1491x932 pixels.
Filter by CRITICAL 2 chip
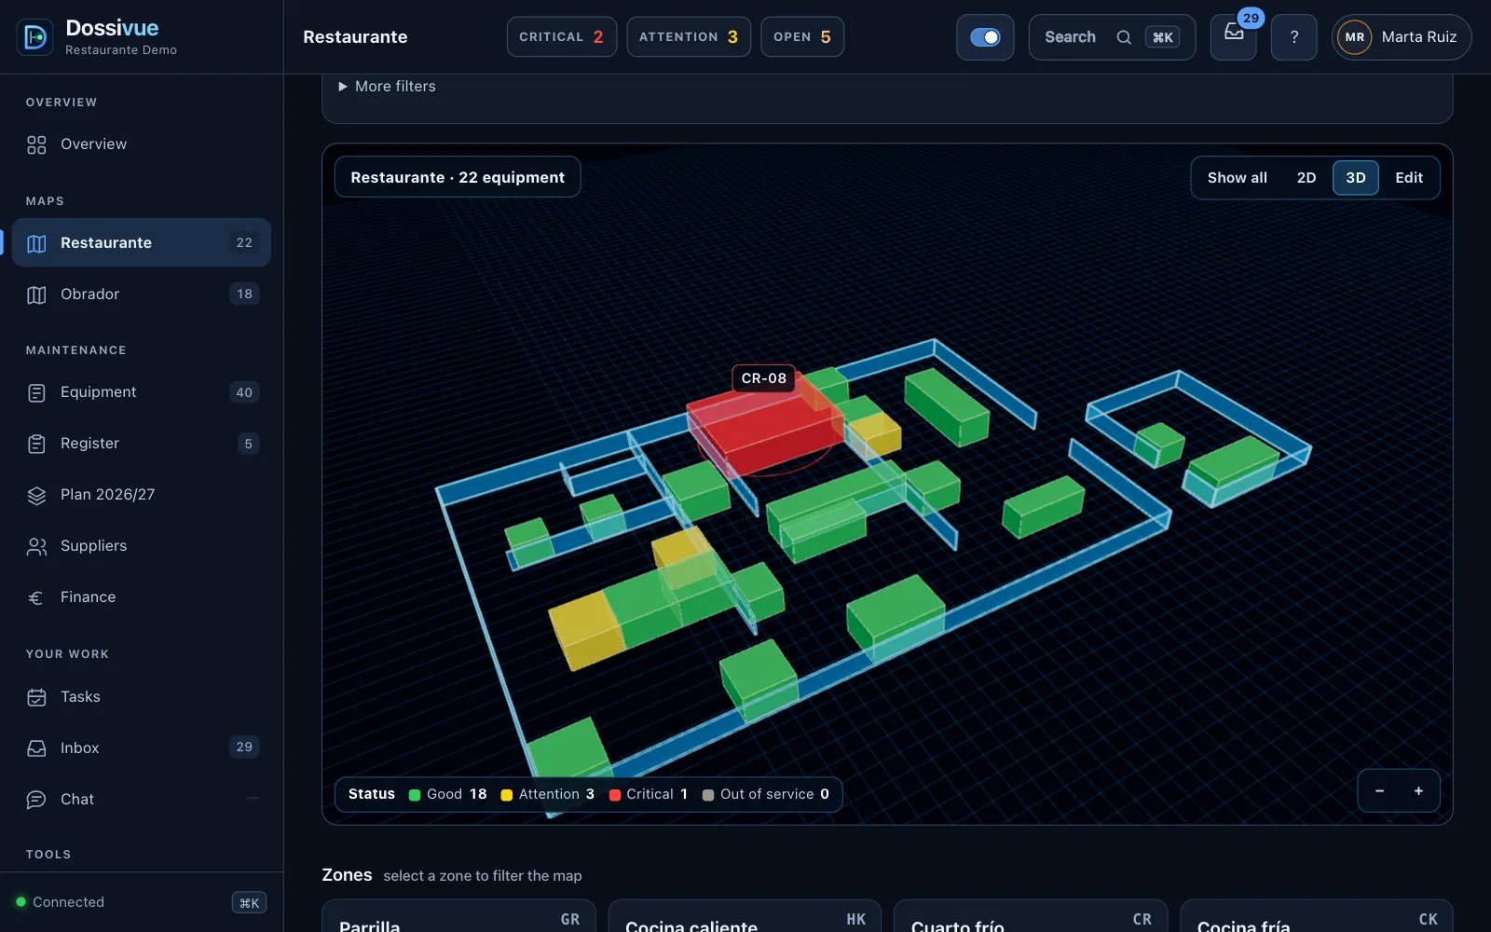coord(562,37)
